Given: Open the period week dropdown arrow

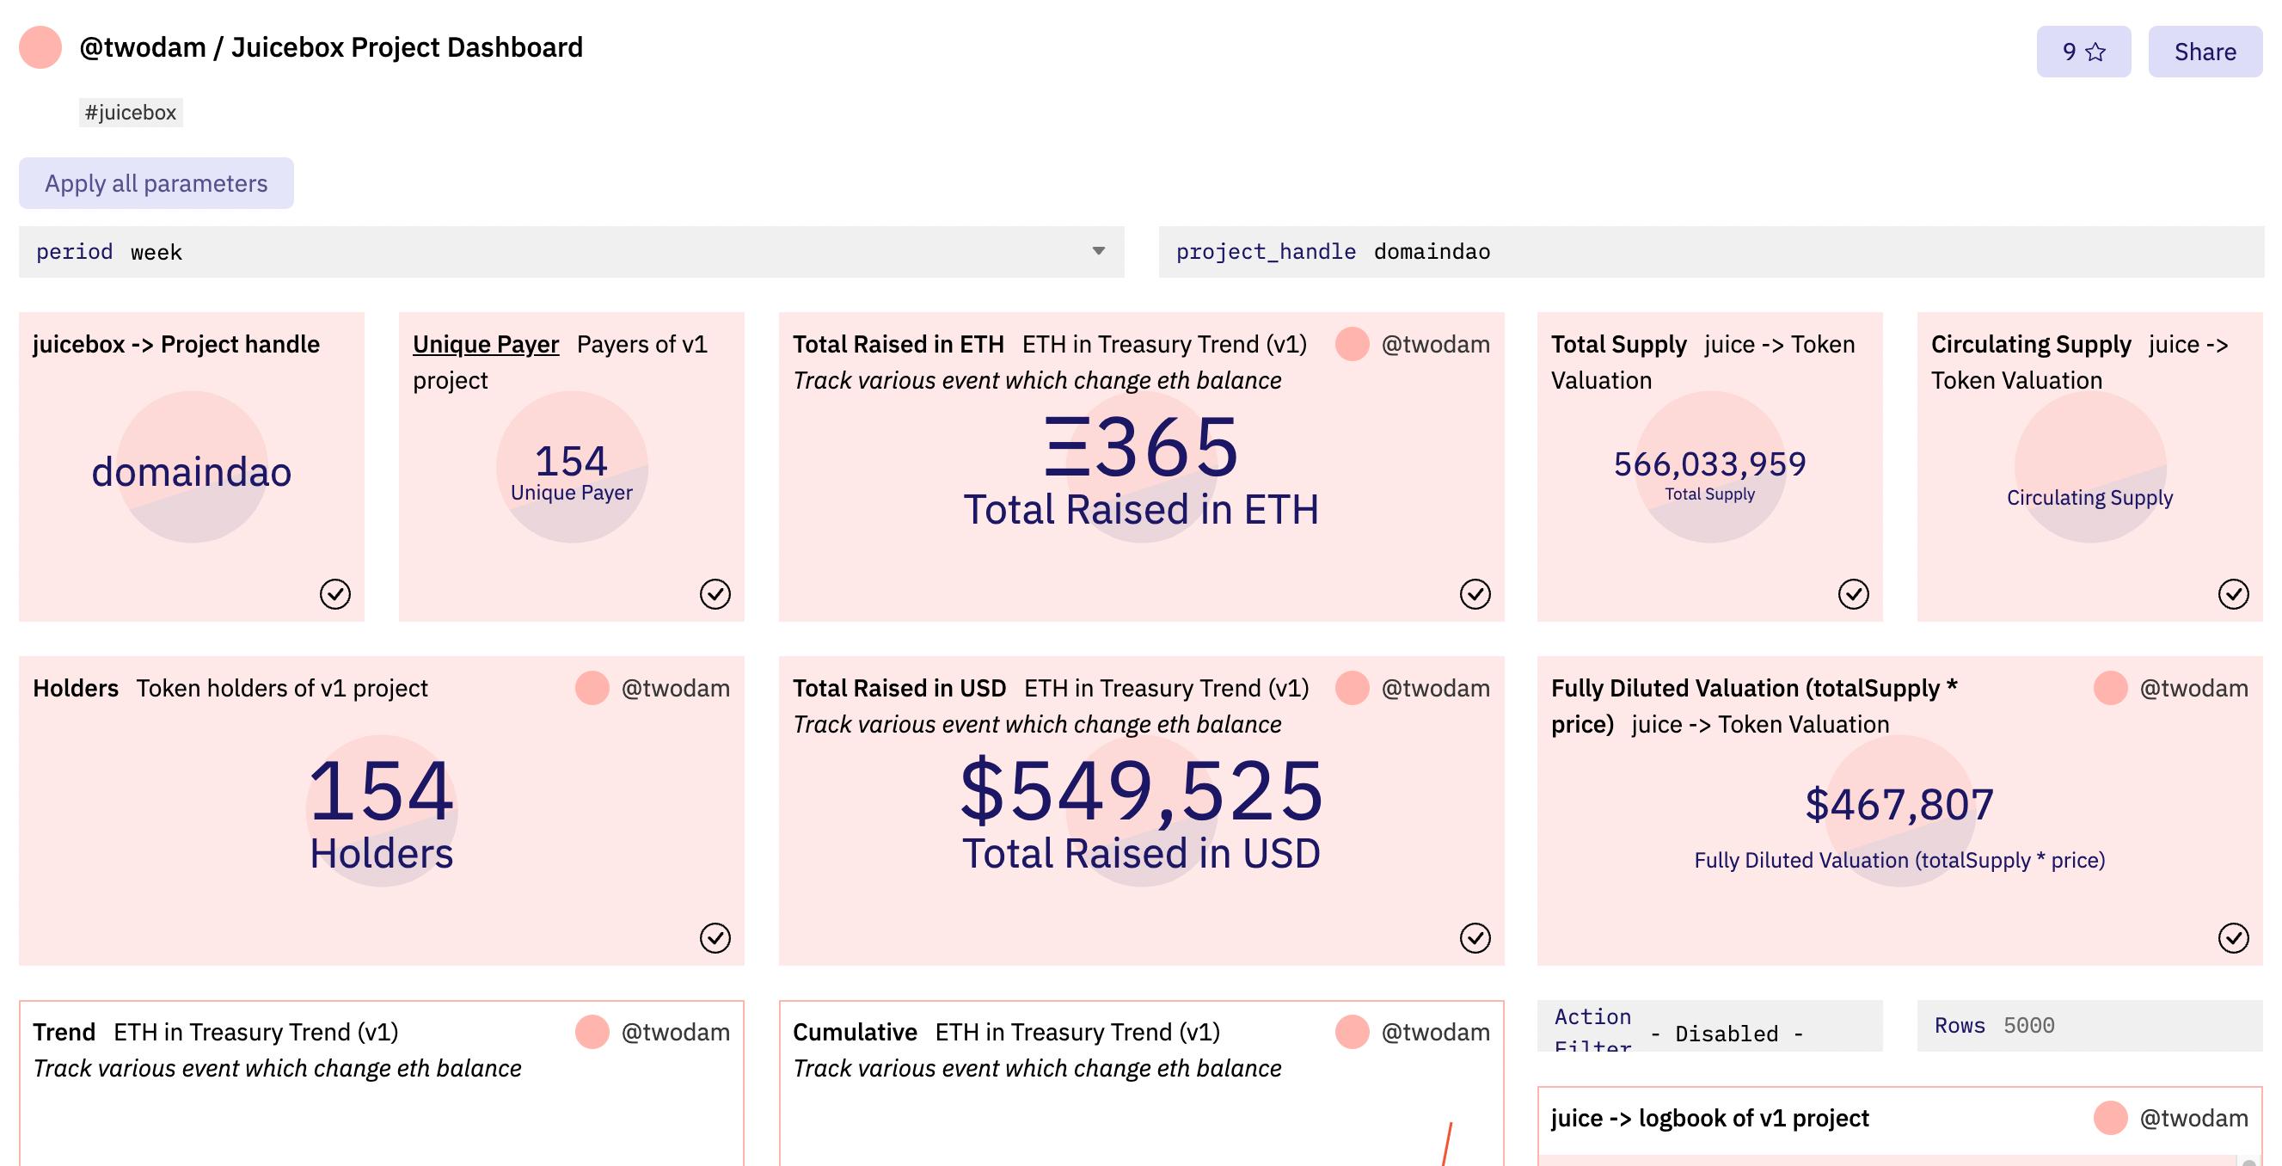Looking at the screenshot, I should 1098,252.
